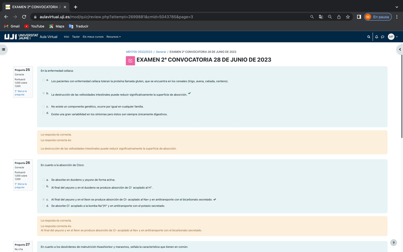Select option c of the celiac disease question
403x252 pixels.
pos(44,107)
